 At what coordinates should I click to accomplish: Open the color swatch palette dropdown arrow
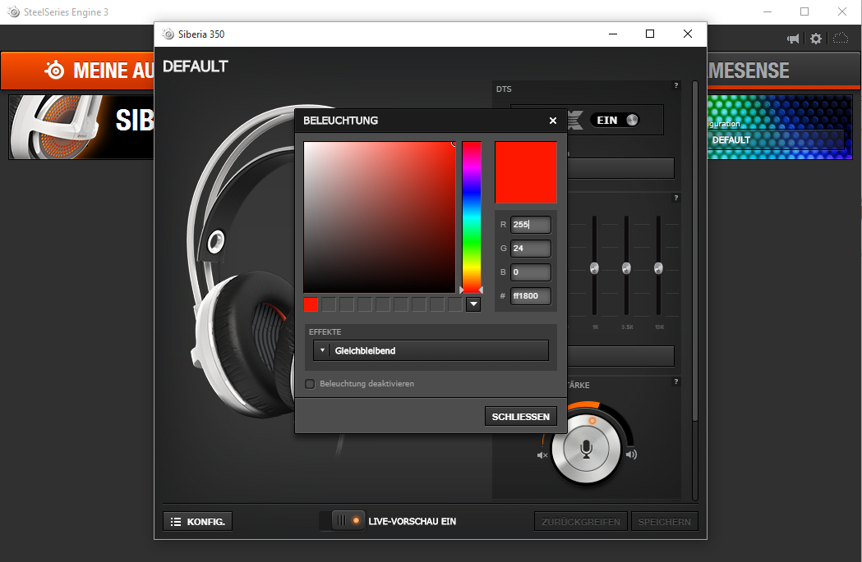click(x=473, y=304)
